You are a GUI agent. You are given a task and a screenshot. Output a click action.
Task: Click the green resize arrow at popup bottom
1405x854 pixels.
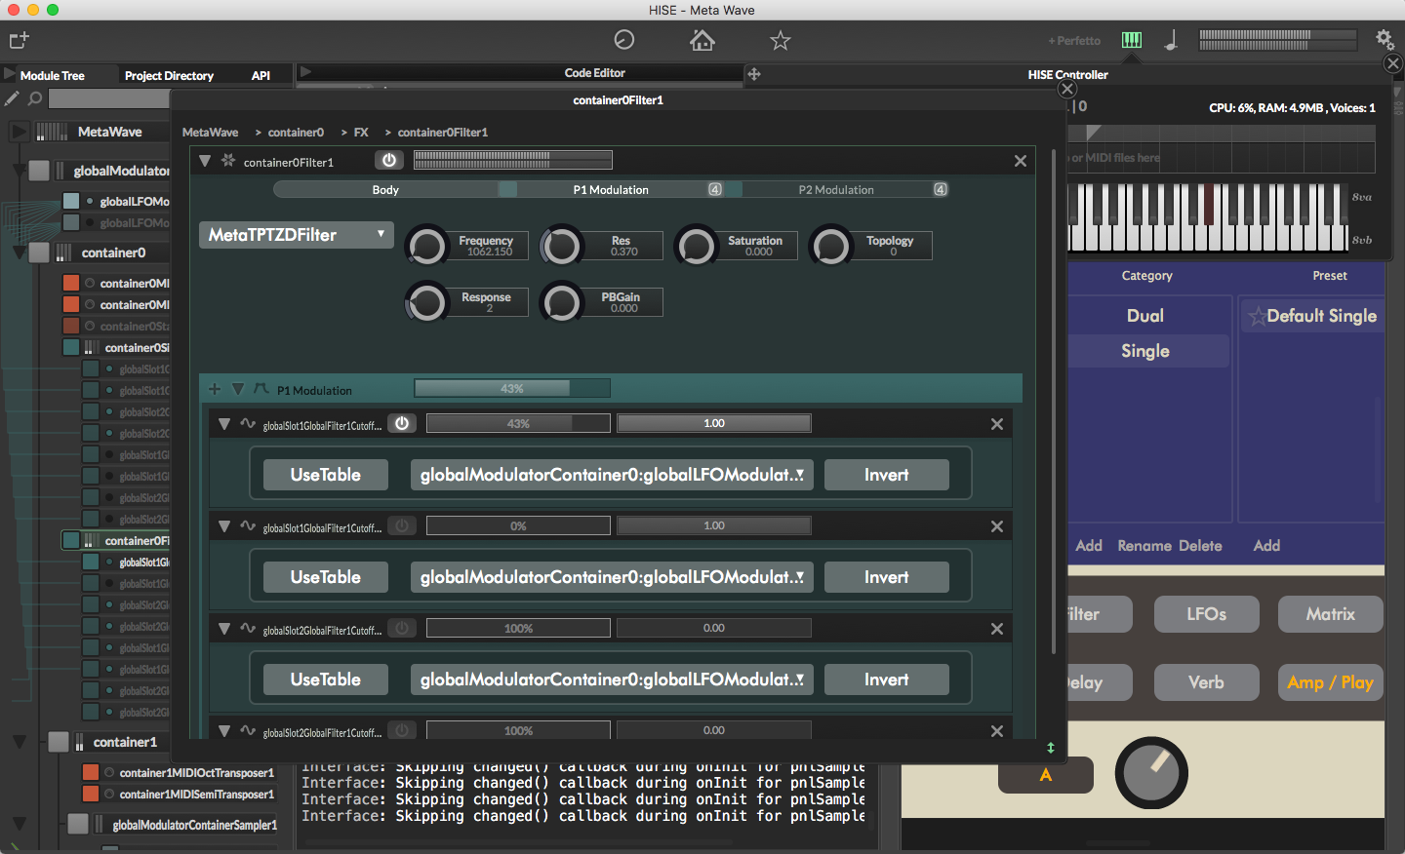tap(1051, 748)
